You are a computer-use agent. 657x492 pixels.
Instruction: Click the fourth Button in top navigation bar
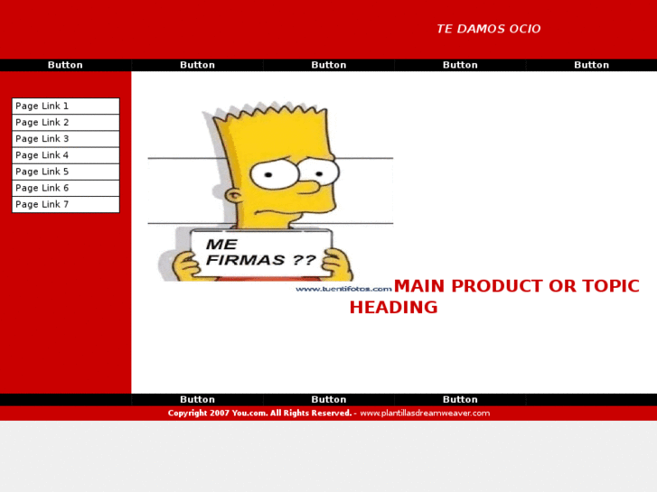point(460,65)
